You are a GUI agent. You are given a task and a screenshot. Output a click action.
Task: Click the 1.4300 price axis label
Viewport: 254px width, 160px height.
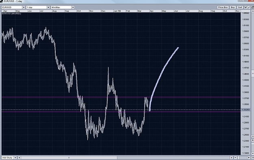[x=245, y=80]
